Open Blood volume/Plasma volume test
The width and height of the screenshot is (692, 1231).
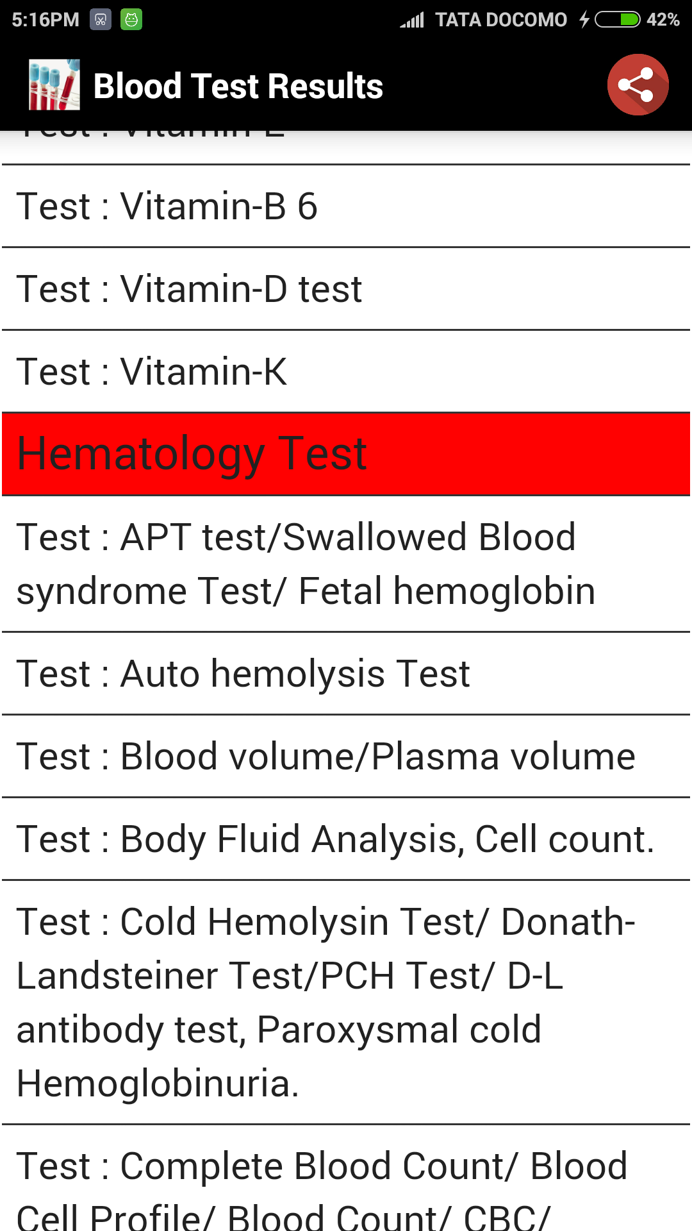346,757
